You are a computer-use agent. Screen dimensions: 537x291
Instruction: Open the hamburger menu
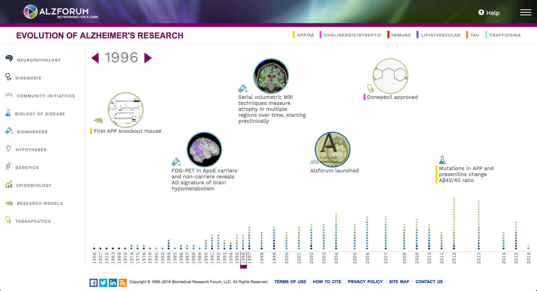click(525, 12)
